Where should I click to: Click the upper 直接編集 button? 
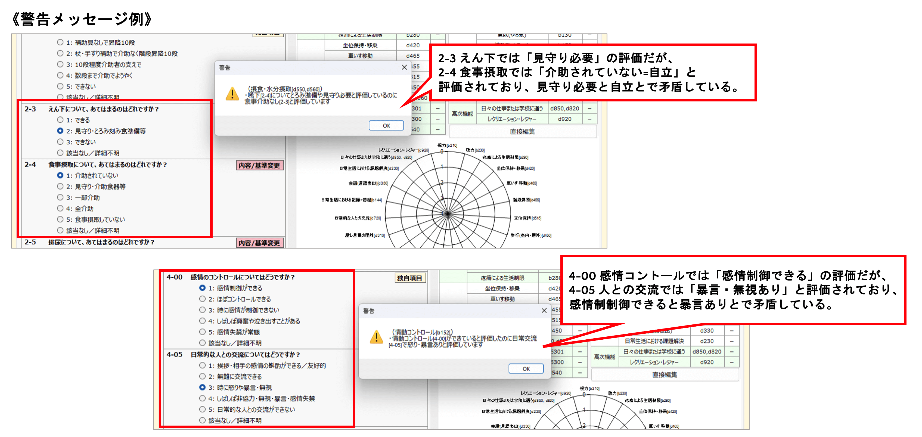[x=522, y=131]
